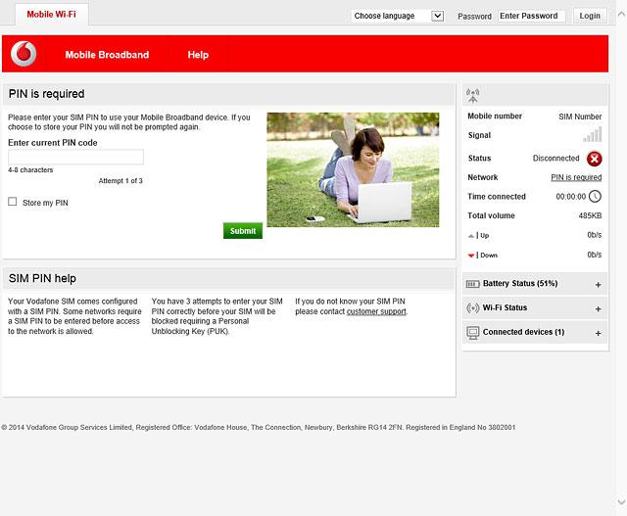This screenshot has width=627, height=516.
Task: Open the Choose language dropdown
Action: pos(398,16)
